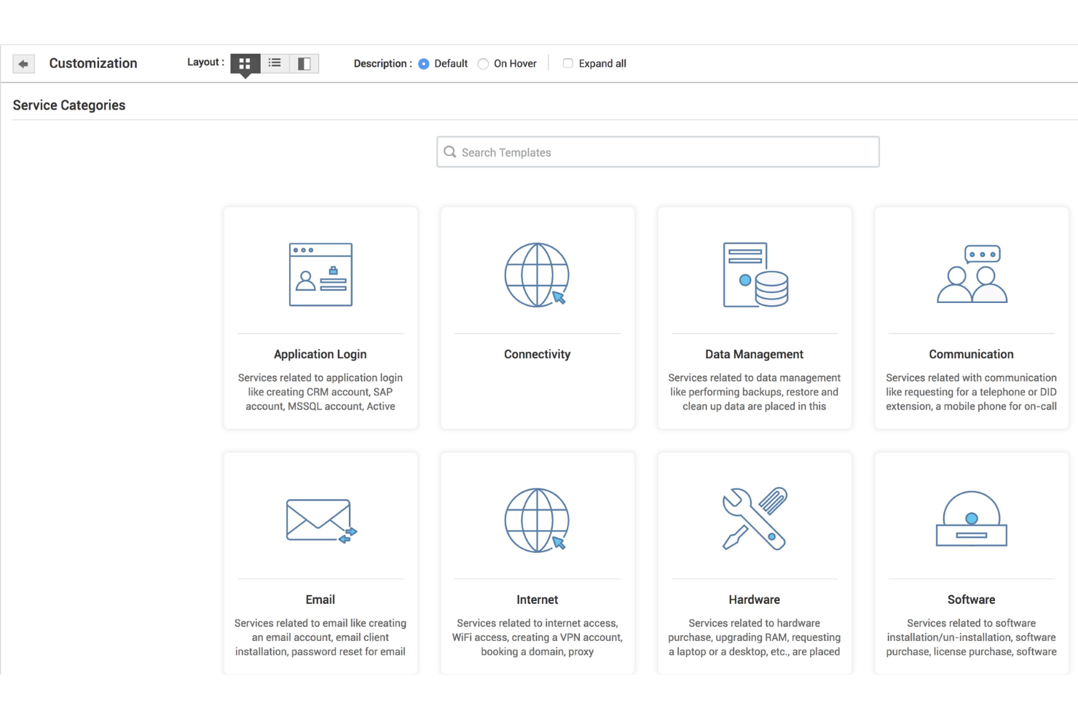Open the Internet service category card
Viewport: 1078px width, 719px height.
click(537, 562)
